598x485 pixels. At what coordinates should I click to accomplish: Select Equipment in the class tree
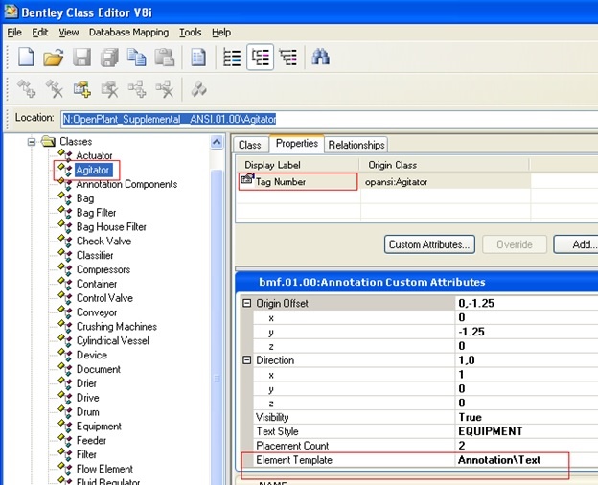point(99,427)
